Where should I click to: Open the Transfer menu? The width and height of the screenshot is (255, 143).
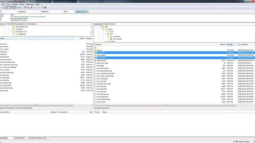click(15, 4)
